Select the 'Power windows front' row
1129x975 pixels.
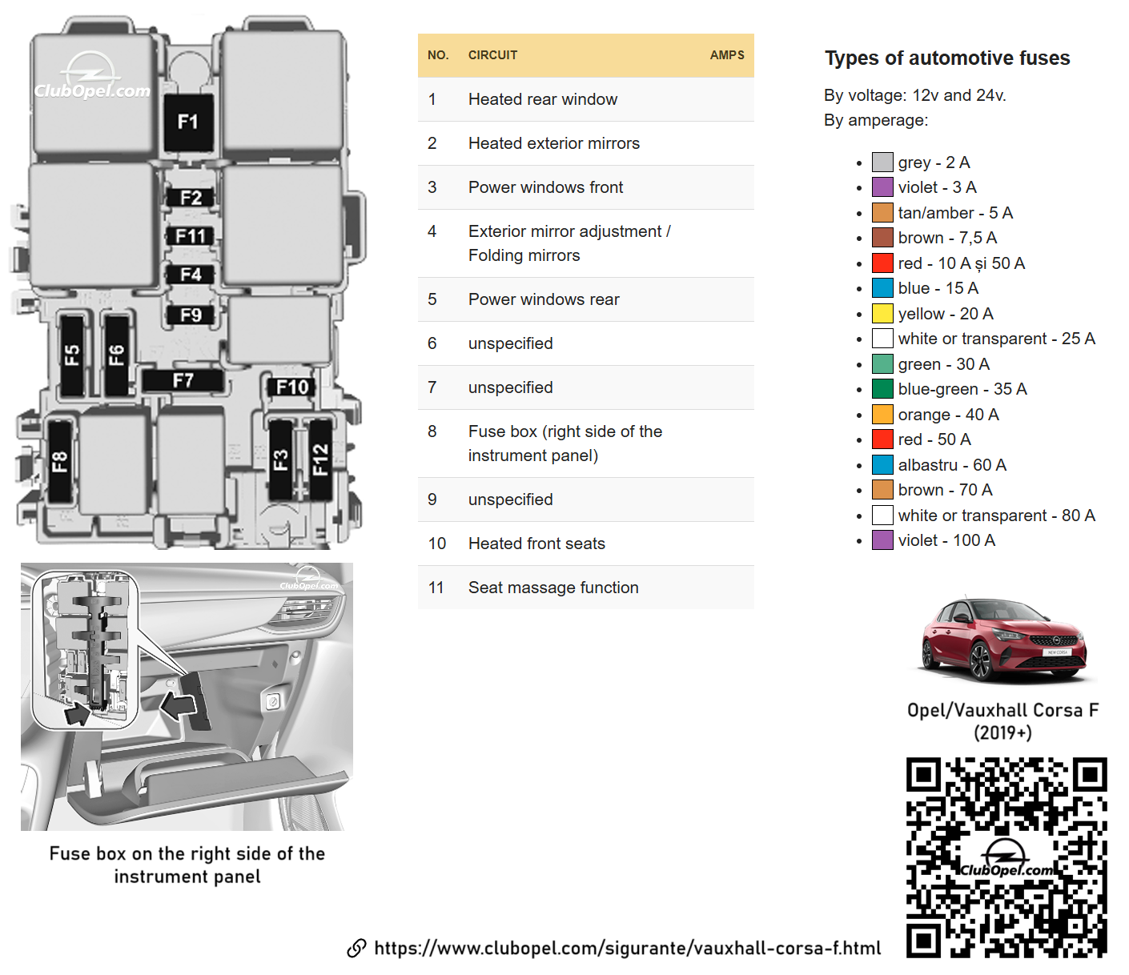(586, 187)
